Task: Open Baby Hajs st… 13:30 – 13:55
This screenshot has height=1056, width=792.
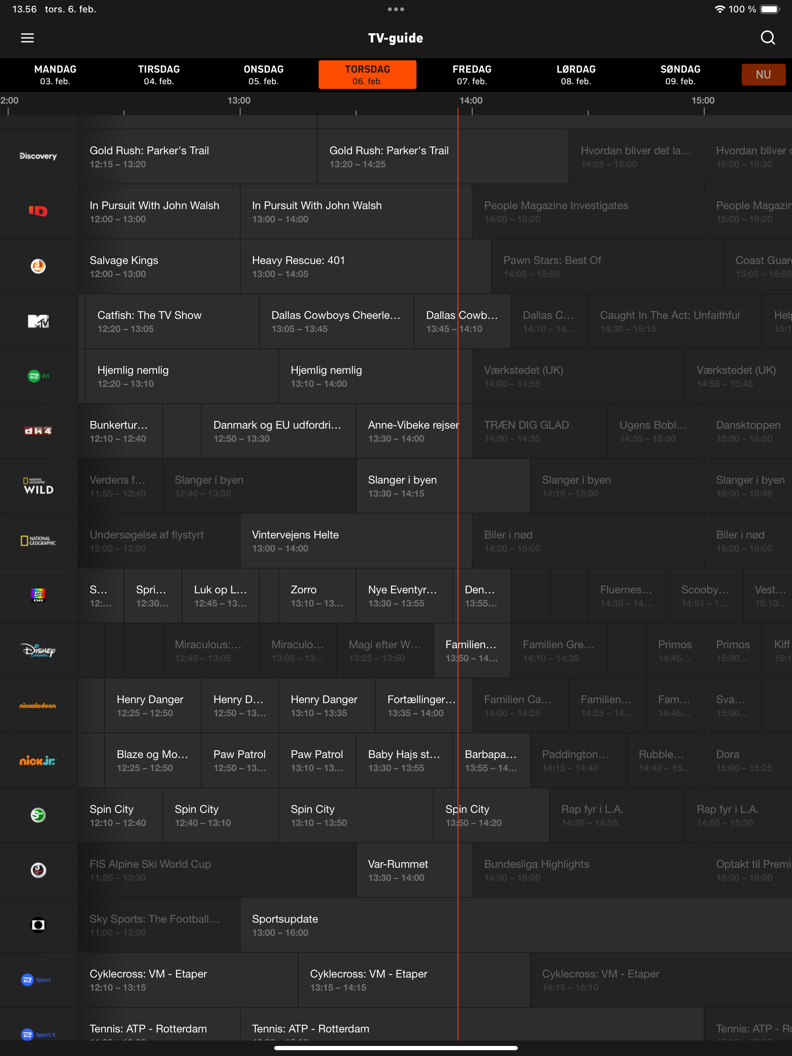Action: point(404,760)
